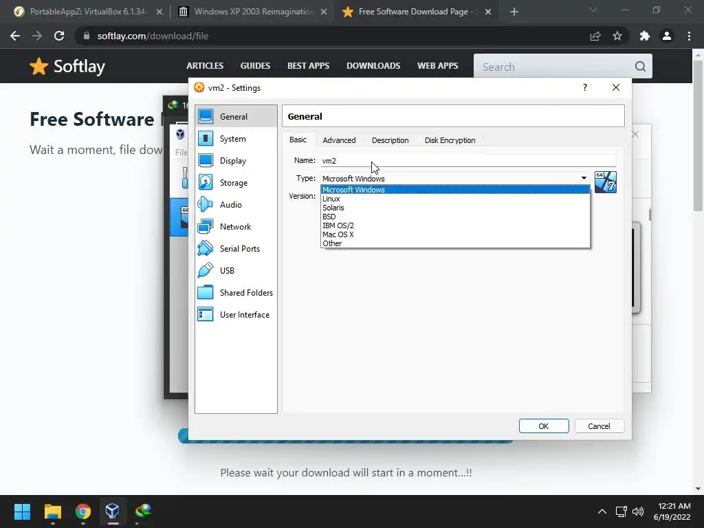Open the Shared Folders settings category
Image resolution: width=704 pixels, height=528 pixels.
236,293
